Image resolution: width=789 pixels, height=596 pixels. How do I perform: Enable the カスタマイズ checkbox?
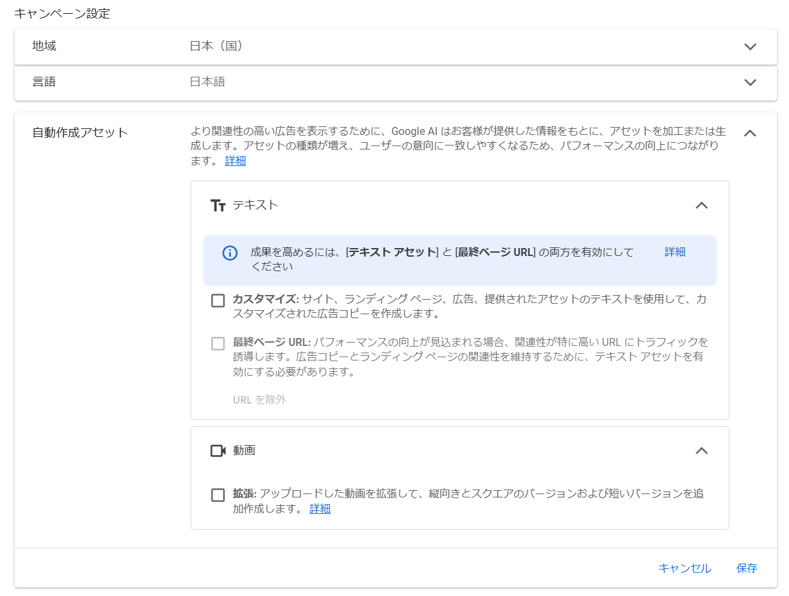218,301
